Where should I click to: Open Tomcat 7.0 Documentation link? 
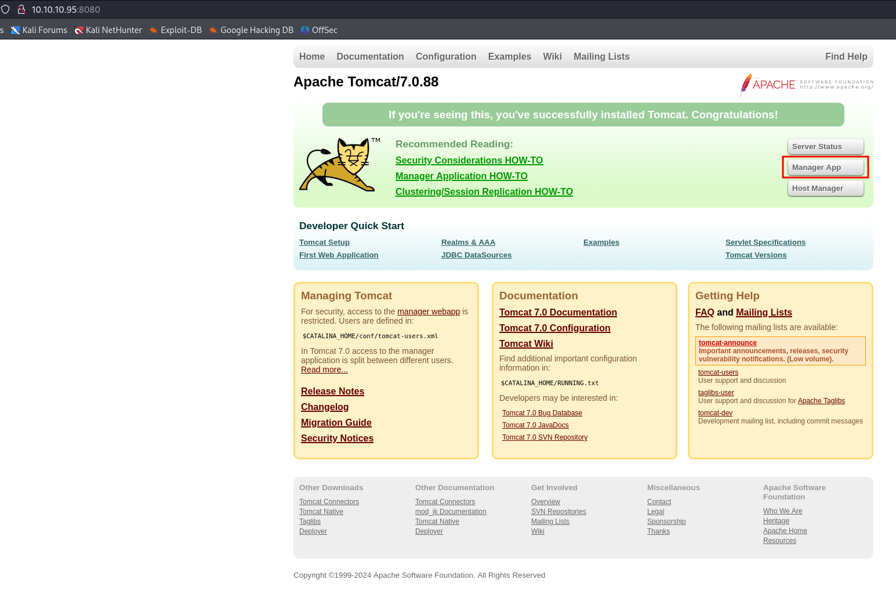[558, 313]
